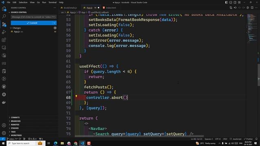Screen dimensions: 260x146
Task: Collapse the Source Control section header
Action: point(19,12)
